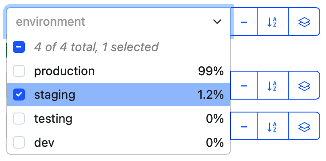
Task: Check the production checkbox
Action: tap(19, 71)
